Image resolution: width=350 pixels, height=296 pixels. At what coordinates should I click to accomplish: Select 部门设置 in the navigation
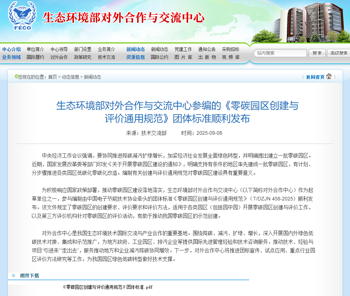[x=83, y=49]
